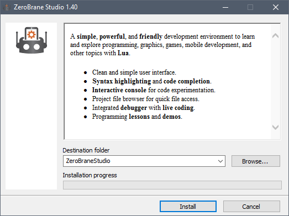Click the 'ZeroBrane Studio 1.40' window title

coord(46,7)
